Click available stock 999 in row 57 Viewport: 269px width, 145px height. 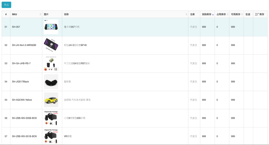click(233, 136)
